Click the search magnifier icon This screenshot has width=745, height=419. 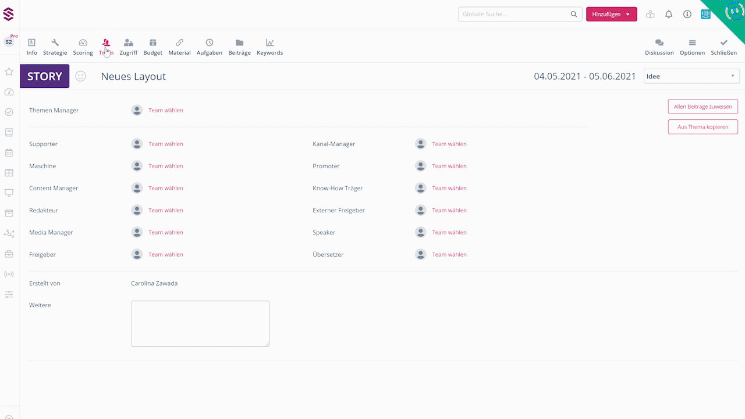574,15
